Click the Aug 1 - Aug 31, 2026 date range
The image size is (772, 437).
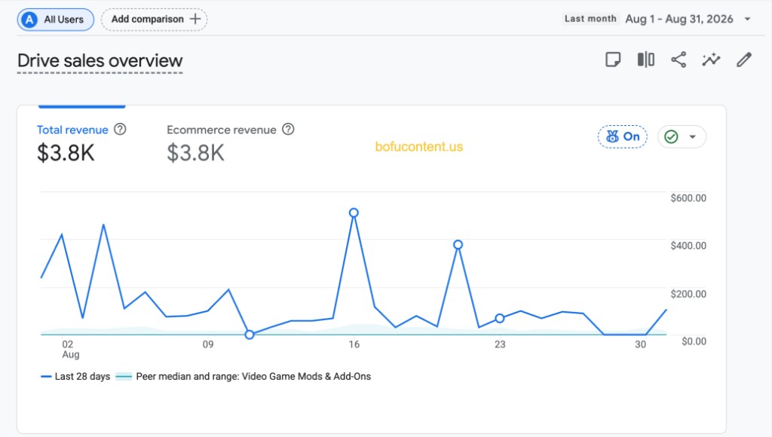tap(679, 19)
